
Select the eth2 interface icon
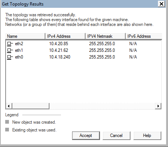[10, 44]
